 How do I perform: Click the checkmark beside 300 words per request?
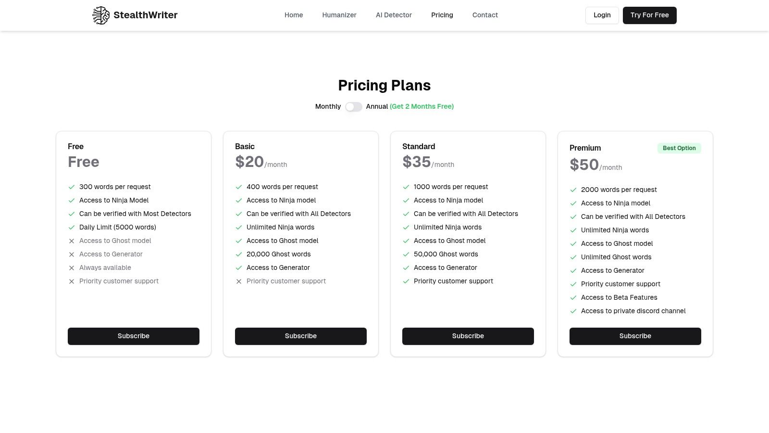coord(72,187)
